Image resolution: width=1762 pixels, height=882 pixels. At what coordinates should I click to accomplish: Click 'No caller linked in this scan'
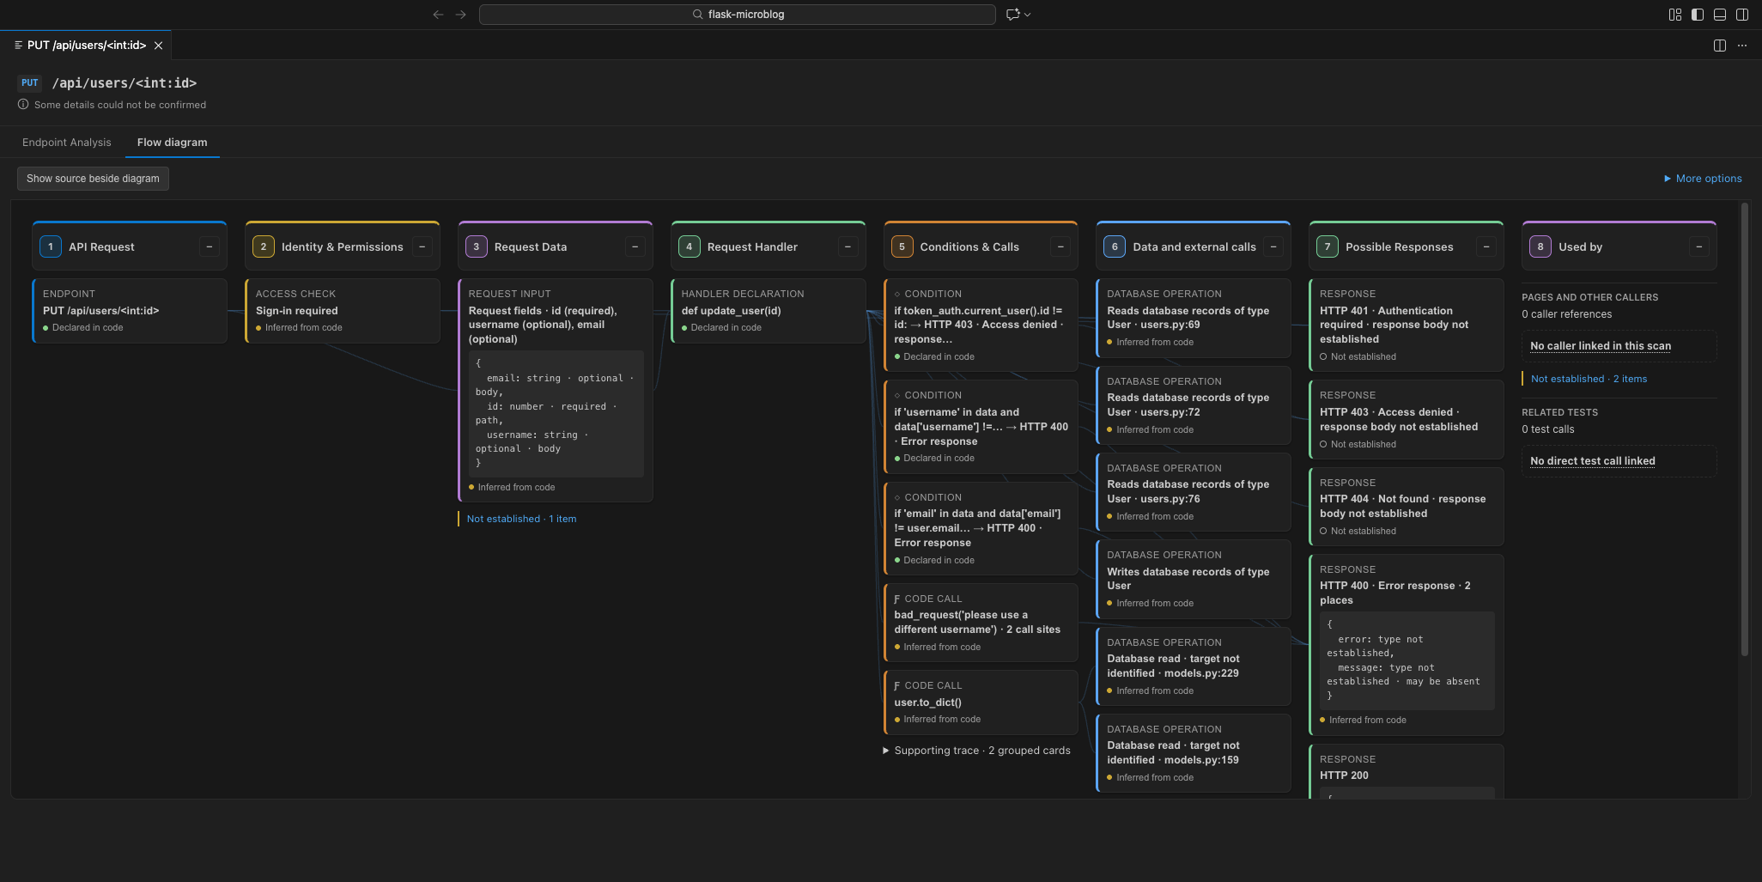pyautogui.click(x=1601, y=346)
